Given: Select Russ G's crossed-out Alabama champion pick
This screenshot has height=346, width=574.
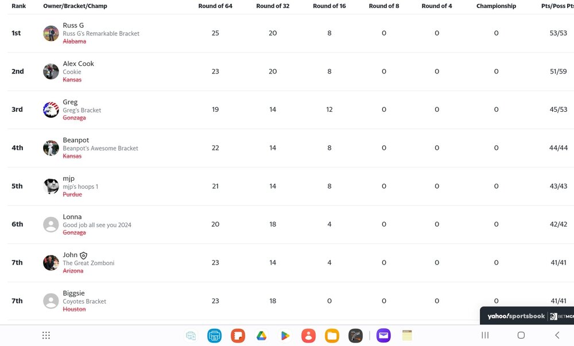Looking at the screenshot, I should 74,41.
